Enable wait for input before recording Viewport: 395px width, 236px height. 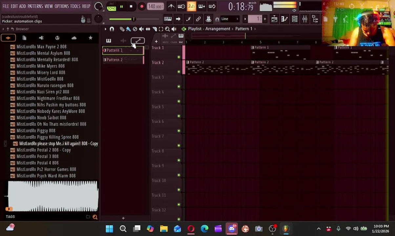[x=181, y=6]
